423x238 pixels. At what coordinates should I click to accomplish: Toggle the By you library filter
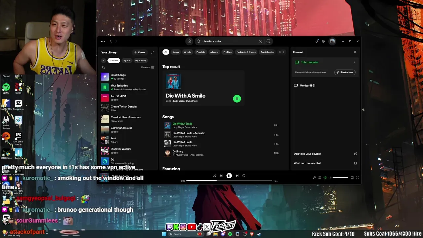coord(127,60)
